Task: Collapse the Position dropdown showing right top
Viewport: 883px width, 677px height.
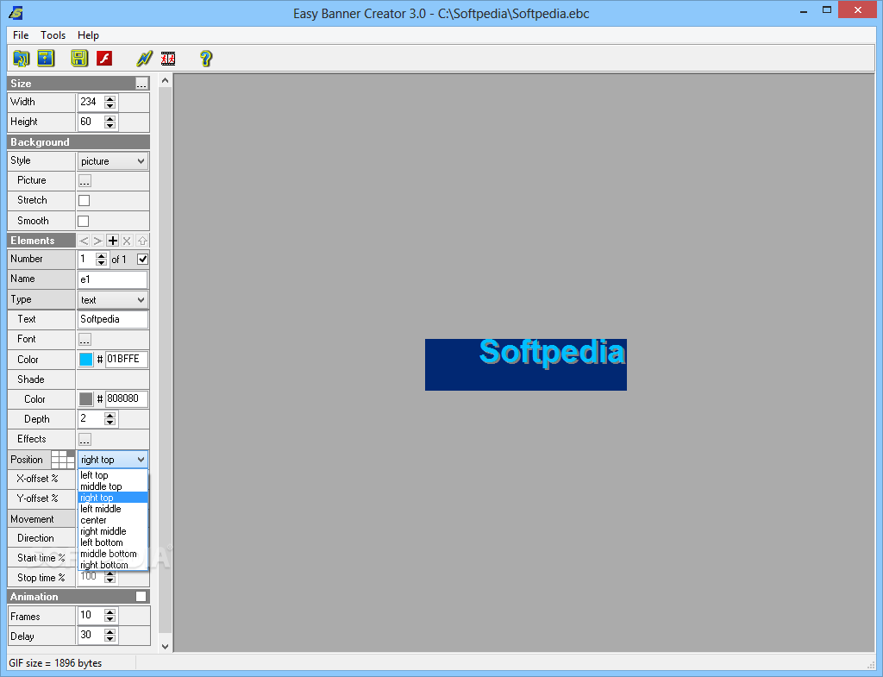Action: 113,460
